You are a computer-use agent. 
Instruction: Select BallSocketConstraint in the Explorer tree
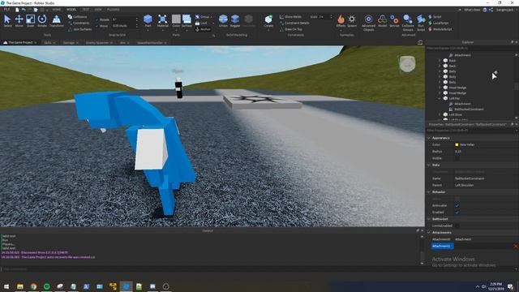coord(469,109)
